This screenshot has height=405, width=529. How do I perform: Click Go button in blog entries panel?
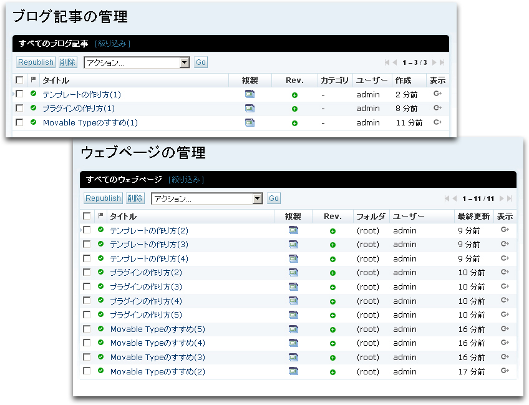click(x=201, y=62)
